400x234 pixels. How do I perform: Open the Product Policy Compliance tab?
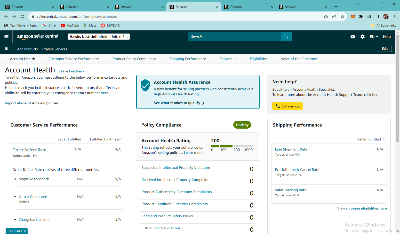pyautogui.click(x=134, y=59)
